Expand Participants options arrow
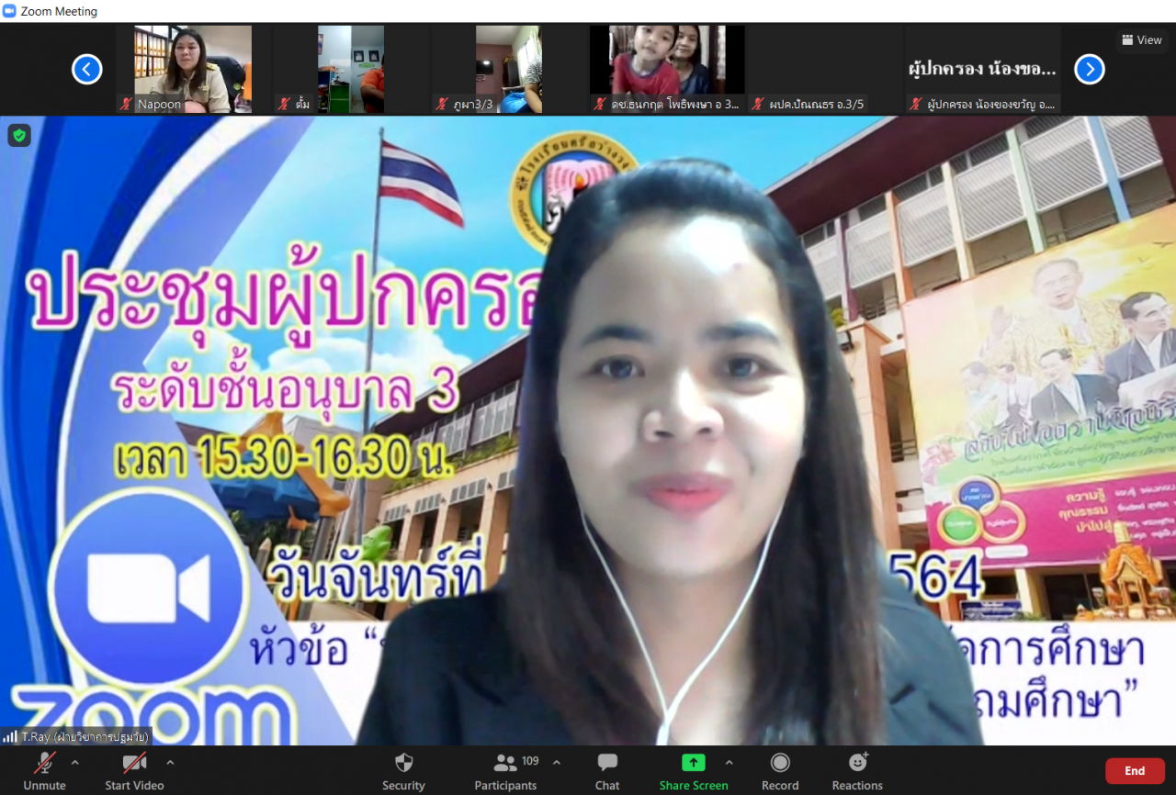The height and width of the screenshot is (795, 1176). (556, 762)
